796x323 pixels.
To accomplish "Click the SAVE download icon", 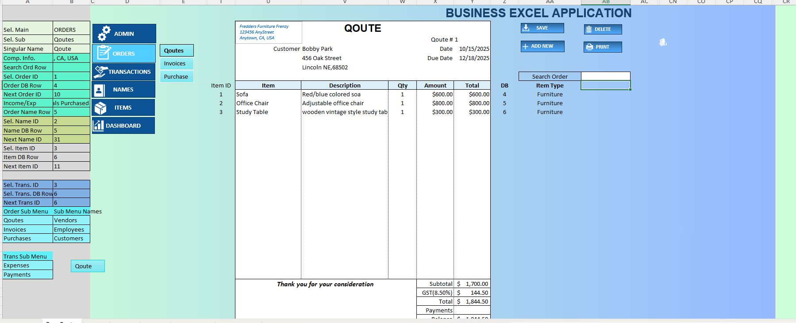I will pyautogui.click(x=526, y=28).
